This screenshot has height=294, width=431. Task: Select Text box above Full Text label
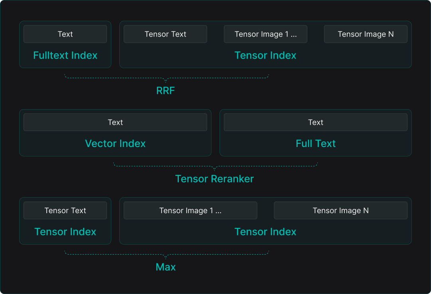pos(316,122)
